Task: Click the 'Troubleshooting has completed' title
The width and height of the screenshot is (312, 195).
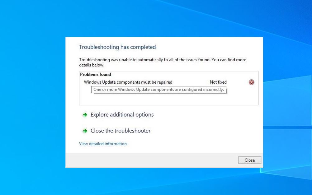Action: point(117,47)
